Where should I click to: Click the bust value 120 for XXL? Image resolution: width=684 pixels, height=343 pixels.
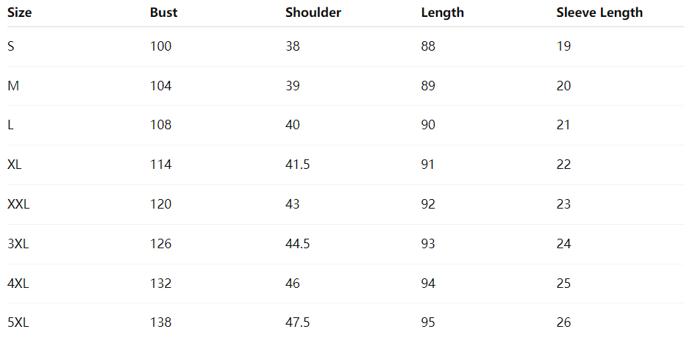[x=160, y=204]
